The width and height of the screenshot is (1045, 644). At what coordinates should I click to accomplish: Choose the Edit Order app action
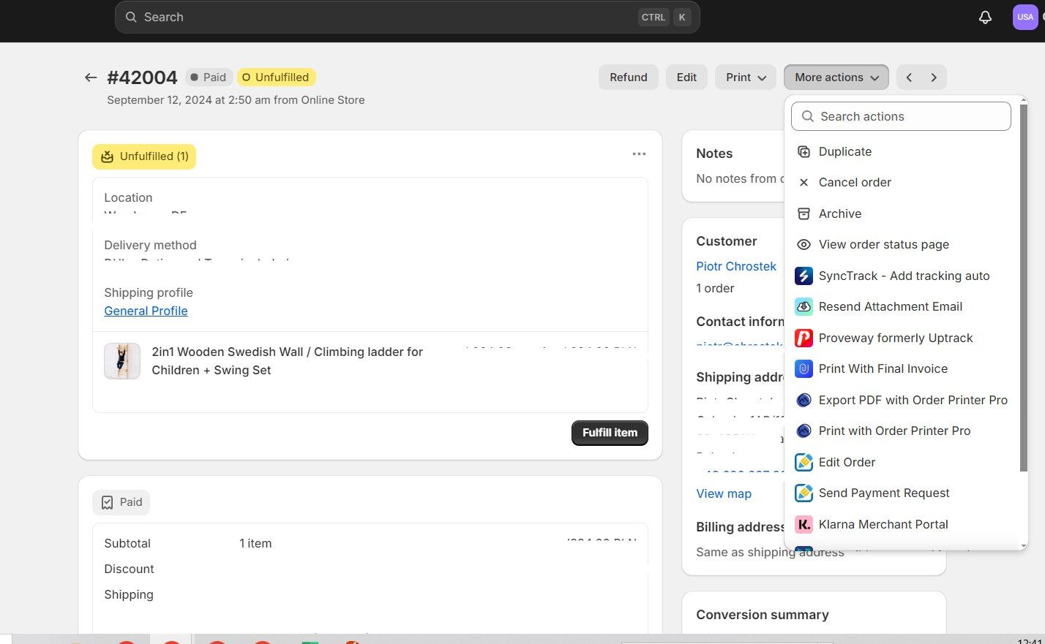pos(901,462)
